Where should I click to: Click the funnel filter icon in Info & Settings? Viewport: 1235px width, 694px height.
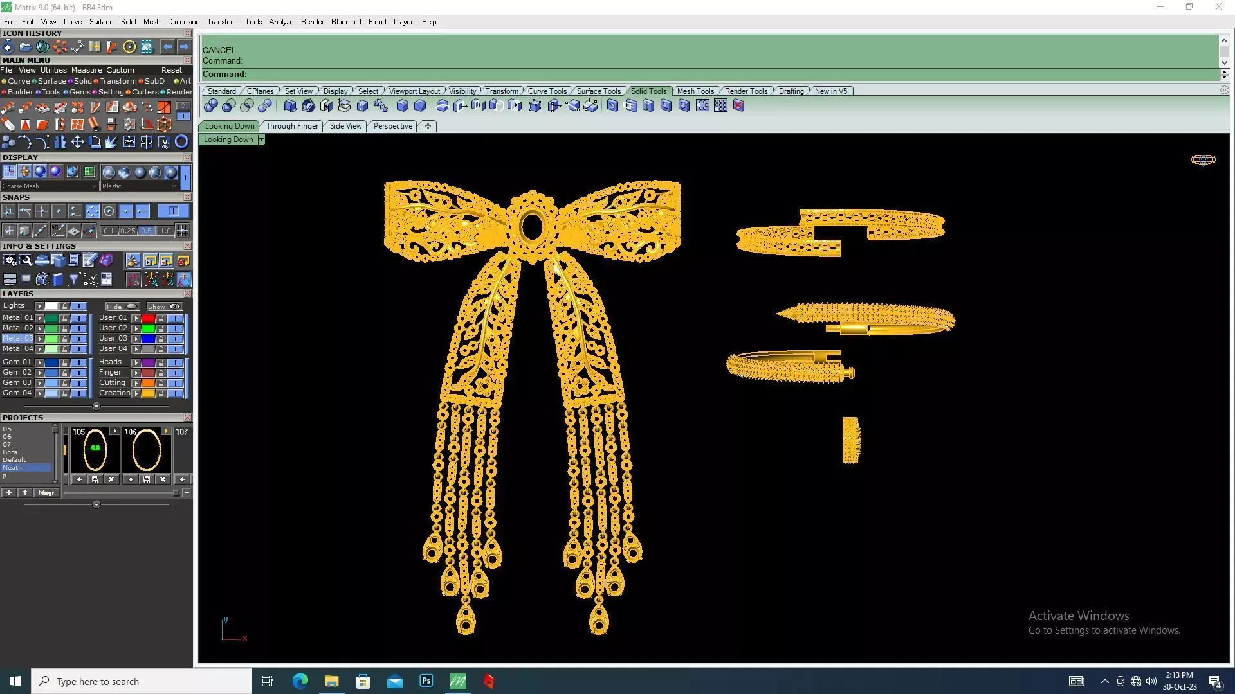pyautogui.click(x=73, y=279)
